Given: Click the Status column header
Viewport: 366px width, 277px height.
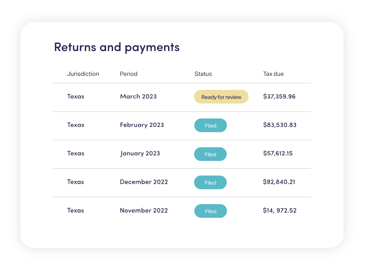Looking at the screenshot, I should 203,74.
